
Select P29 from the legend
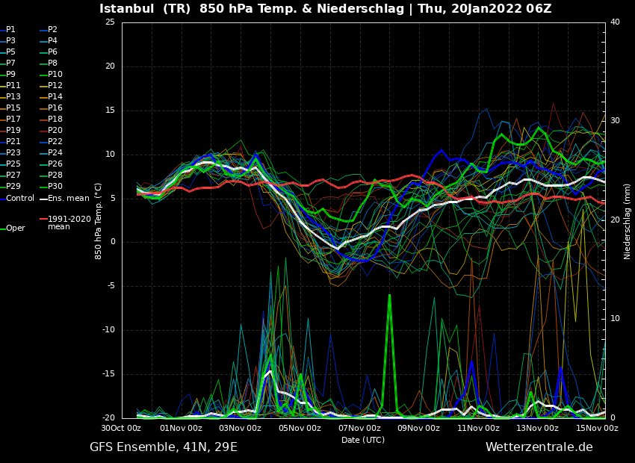point(10,186)
